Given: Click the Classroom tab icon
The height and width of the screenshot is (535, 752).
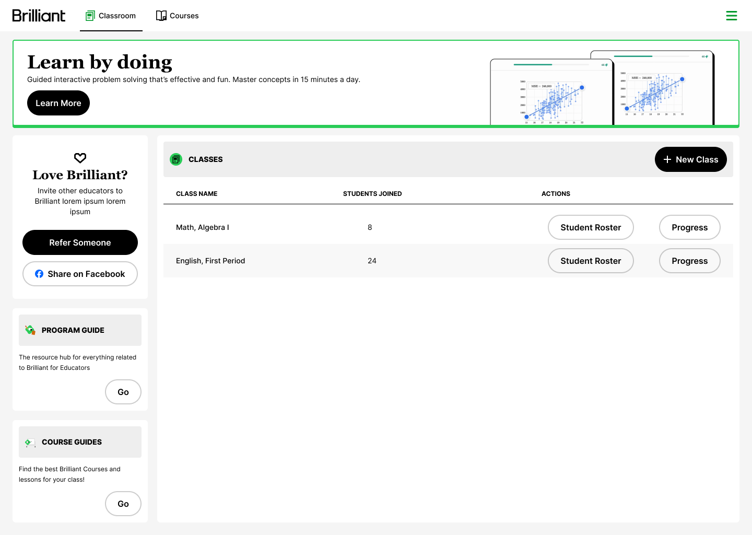Looking at the screenshot, I should click(x=90, y=16).
